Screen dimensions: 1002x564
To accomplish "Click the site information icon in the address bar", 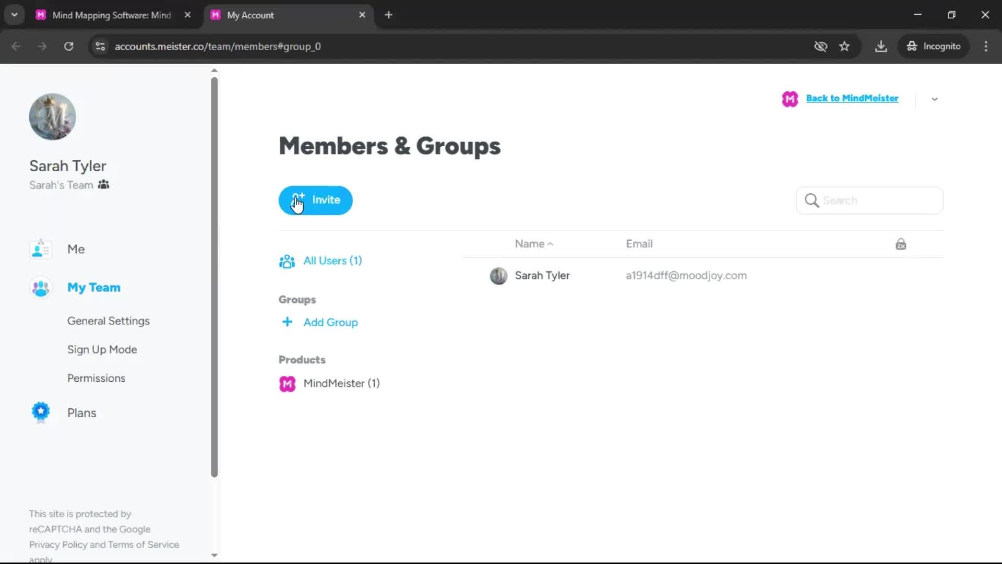I will tap(100, 46).
